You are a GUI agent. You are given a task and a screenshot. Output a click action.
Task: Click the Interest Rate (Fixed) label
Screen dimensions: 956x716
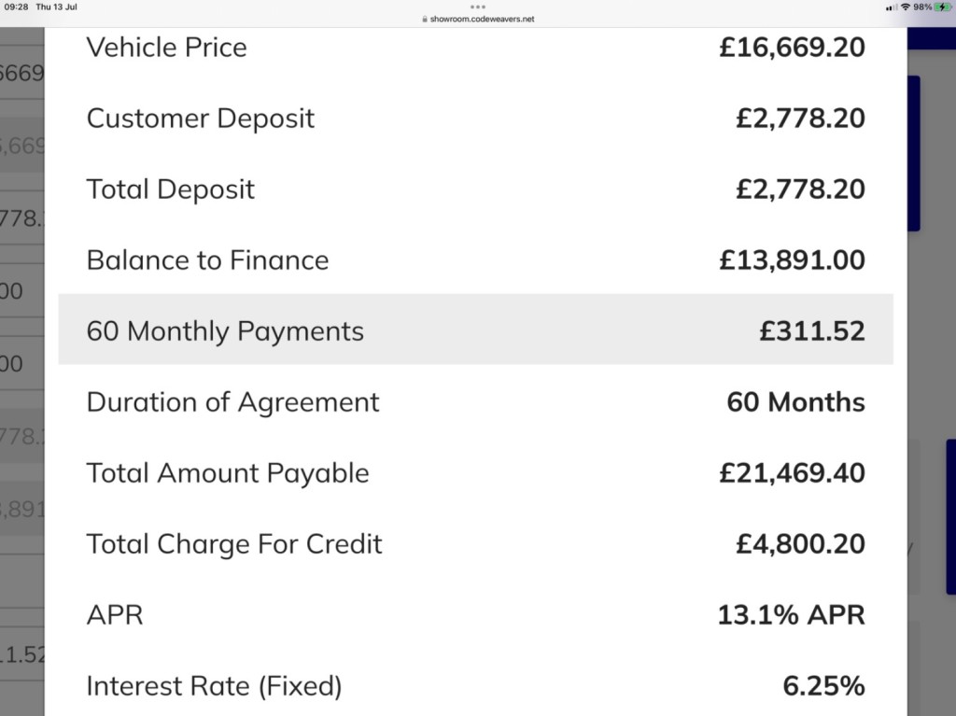[x=214, y=686]
